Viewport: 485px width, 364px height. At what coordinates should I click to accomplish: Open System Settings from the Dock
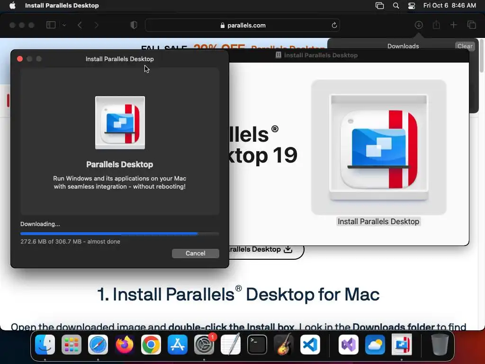tap(204, 345)
